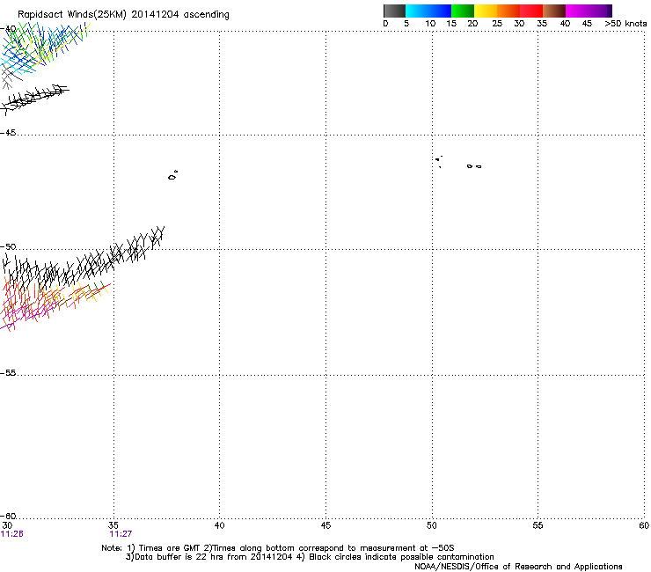Image resolution: width=651 pixels, height=572 pixels.
Task: Click the purple '11:27' time label
Action: point(121,534)
